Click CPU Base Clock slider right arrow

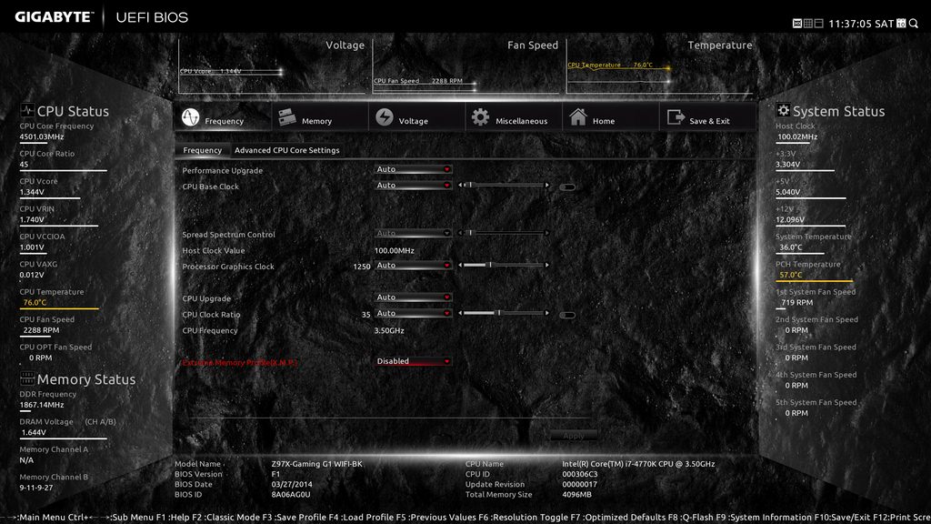point(546,186)
